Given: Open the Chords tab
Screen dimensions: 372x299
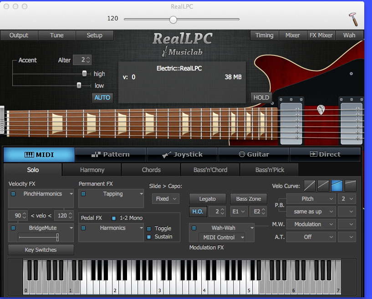Looking at the screenshot, I should click(x=151, y=170).
